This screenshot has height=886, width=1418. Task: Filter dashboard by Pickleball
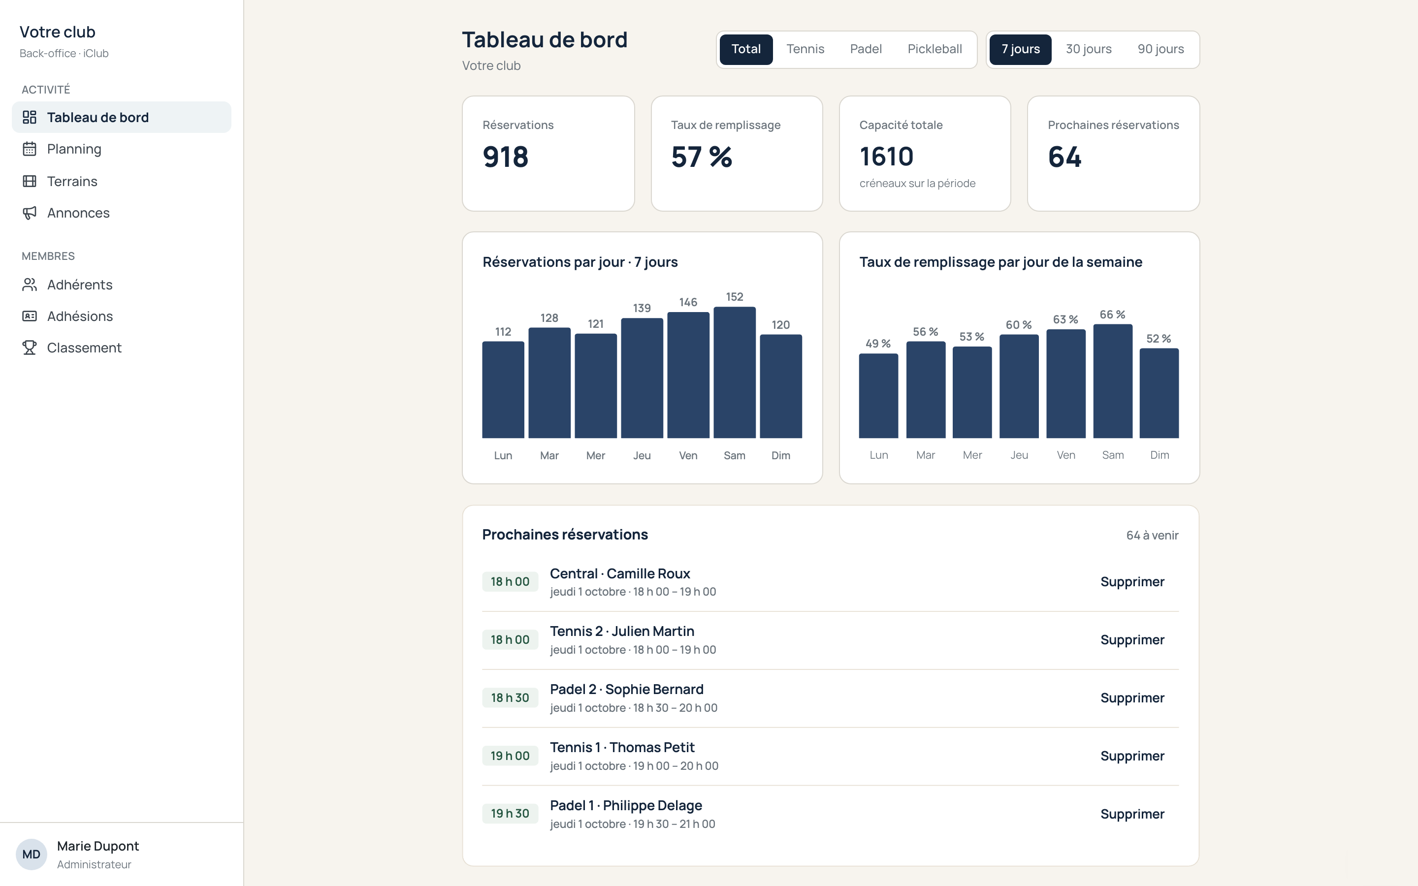[935, 49]
